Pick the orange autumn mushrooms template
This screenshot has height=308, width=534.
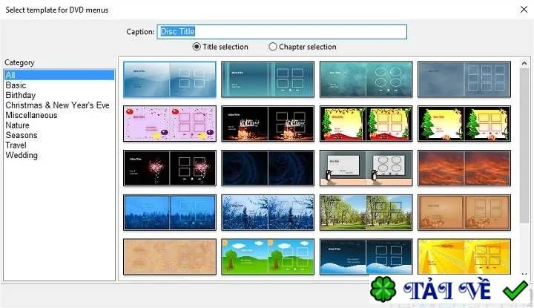(464, 212)
